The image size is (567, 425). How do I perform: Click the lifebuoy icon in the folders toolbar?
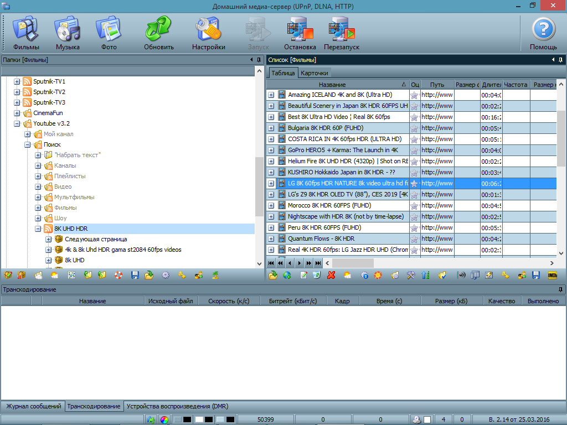tap(118, 275)
